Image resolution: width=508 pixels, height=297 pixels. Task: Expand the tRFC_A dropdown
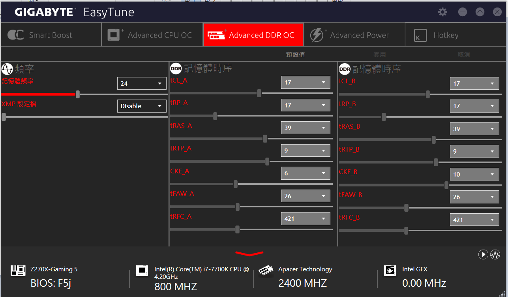(306, 218)
